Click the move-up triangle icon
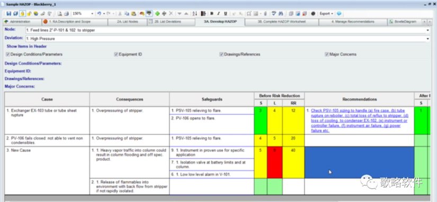The image size is (437, 202). coord(186,13)
